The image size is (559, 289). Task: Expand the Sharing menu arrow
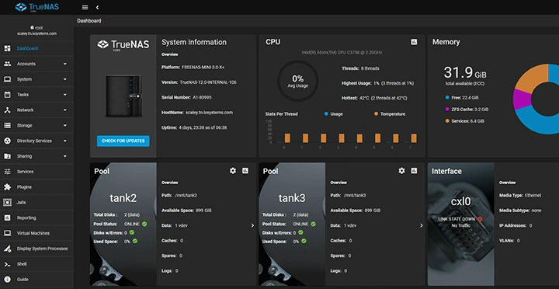pyautogui.click(x=65, y=156)
